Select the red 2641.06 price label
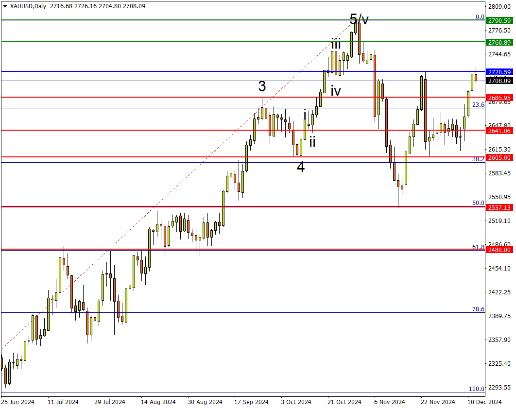The height and width of the screenshot is (408, 516). coord(500,131)
